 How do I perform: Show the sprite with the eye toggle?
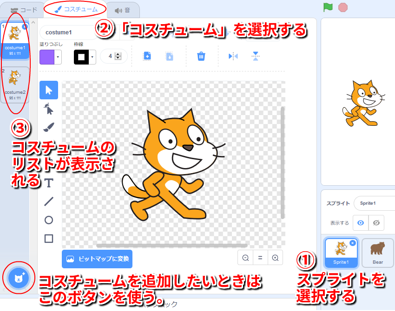(x=361, y=223)
